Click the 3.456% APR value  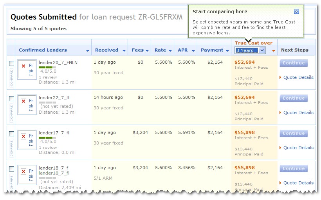coord(186,168)
